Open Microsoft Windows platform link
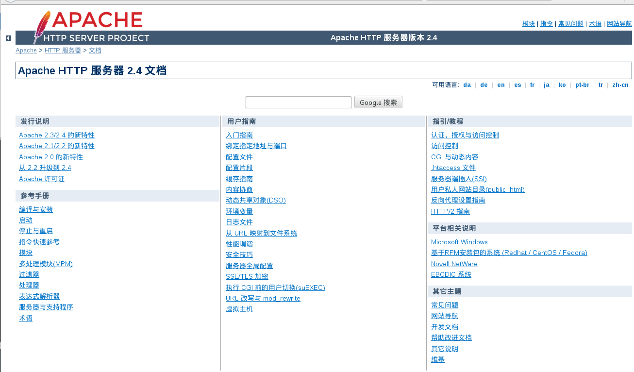 (459, 242)
